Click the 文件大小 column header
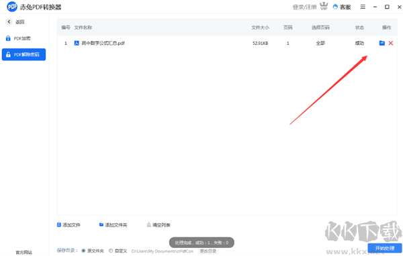 point(260,27)
